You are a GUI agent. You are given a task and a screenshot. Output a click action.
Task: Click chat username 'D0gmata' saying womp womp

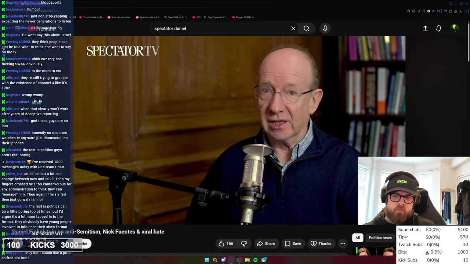point(13,95)
